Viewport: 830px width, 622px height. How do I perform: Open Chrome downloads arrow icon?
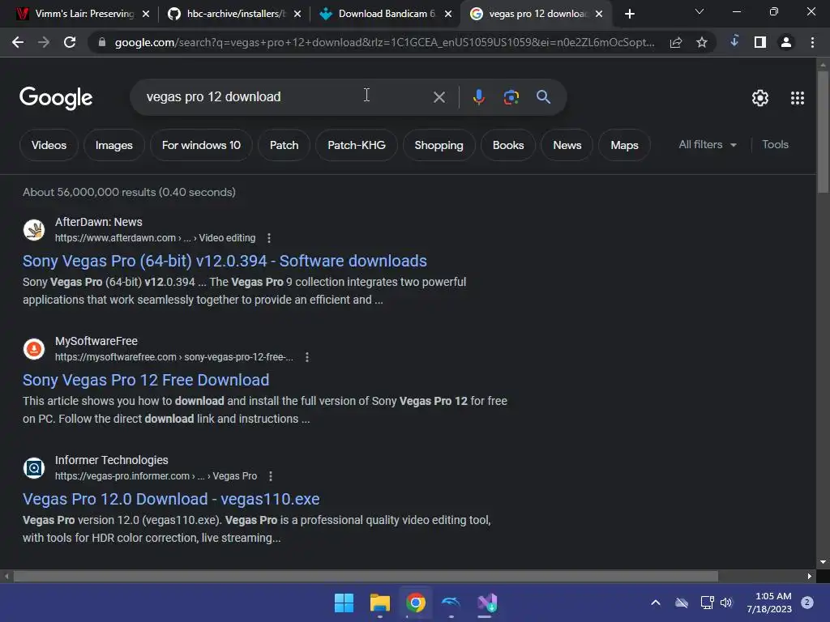734,40
